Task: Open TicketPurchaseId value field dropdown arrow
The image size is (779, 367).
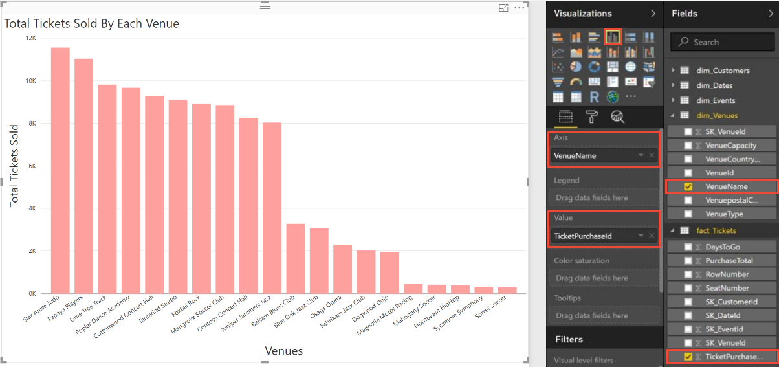Action: [641, 236]
